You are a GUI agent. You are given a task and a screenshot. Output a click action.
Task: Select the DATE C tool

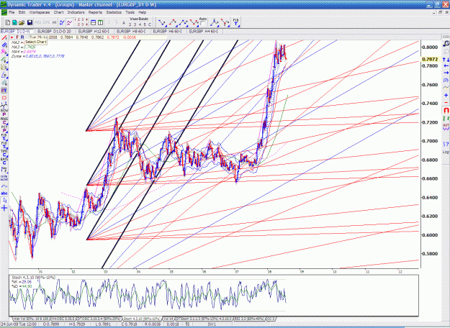coord(4,161)
